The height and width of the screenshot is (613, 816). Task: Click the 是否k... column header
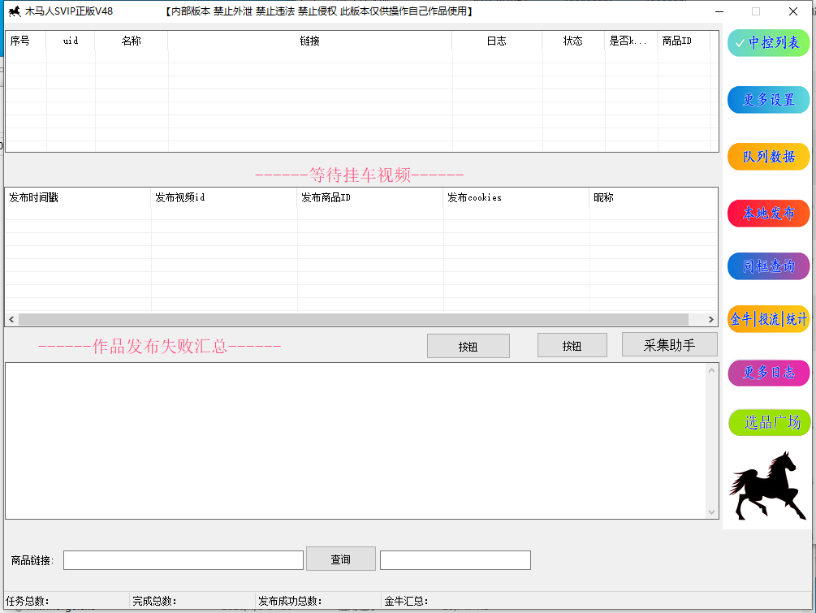coord(631,41)
